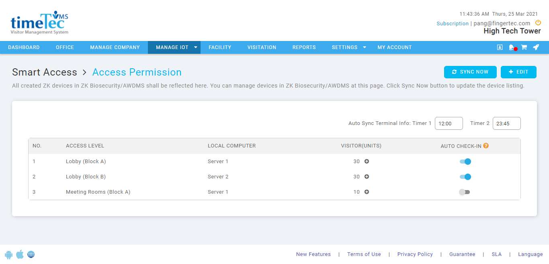Open the notification bell icon
Viewport: 549px width, 264px height.
point(512,47)
